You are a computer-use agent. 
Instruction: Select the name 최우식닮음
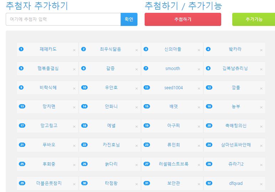coord(110,49)
